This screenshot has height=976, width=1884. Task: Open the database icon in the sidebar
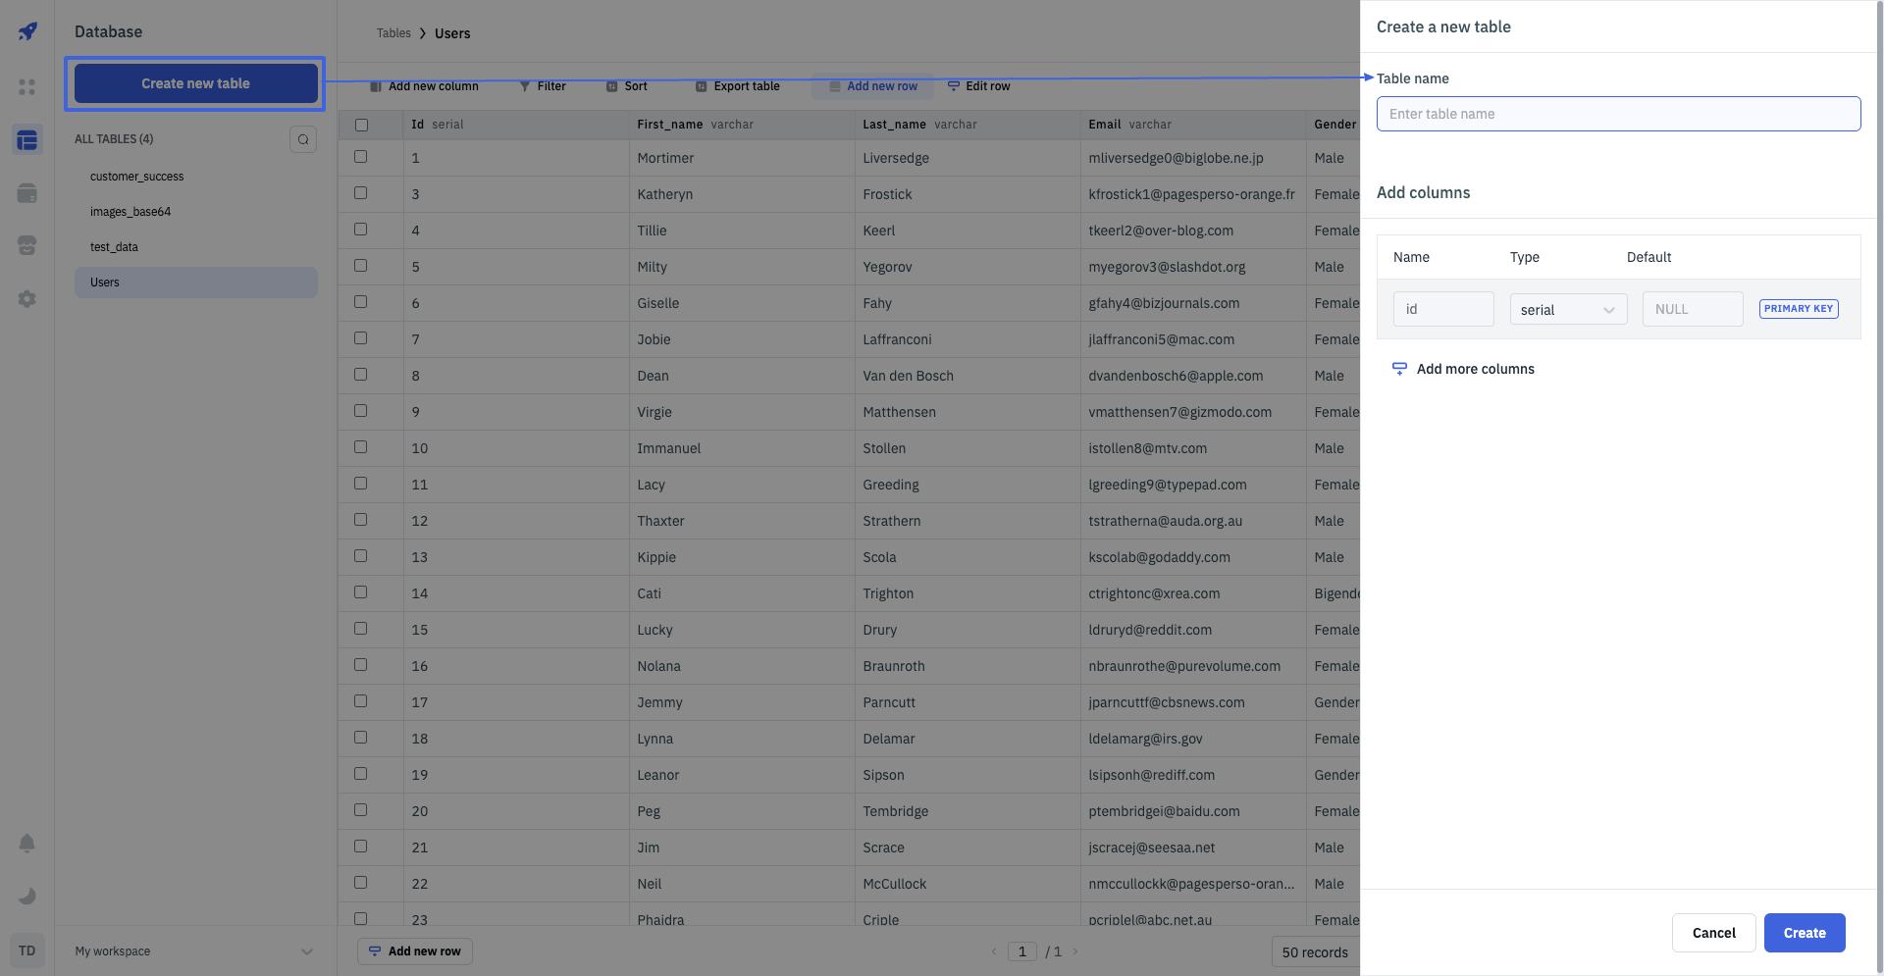point(27,140)
